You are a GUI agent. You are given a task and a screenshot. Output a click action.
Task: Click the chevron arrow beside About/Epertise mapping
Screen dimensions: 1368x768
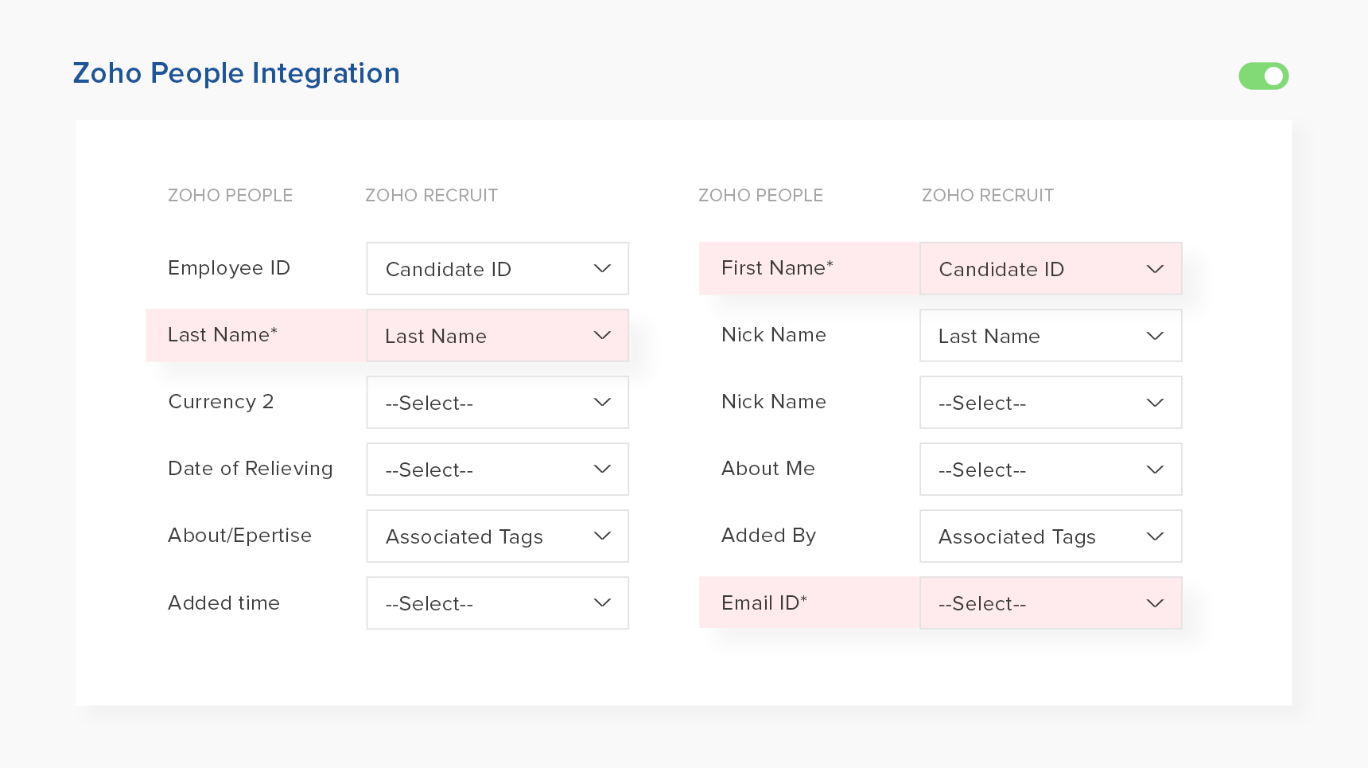(602, 536)
